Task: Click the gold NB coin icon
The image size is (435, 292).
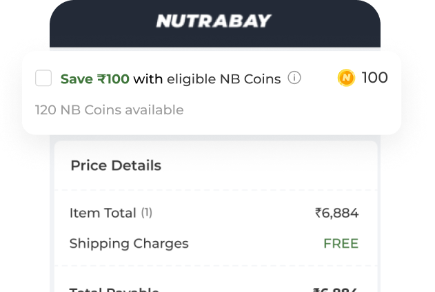Action: [x=346, y=78]
